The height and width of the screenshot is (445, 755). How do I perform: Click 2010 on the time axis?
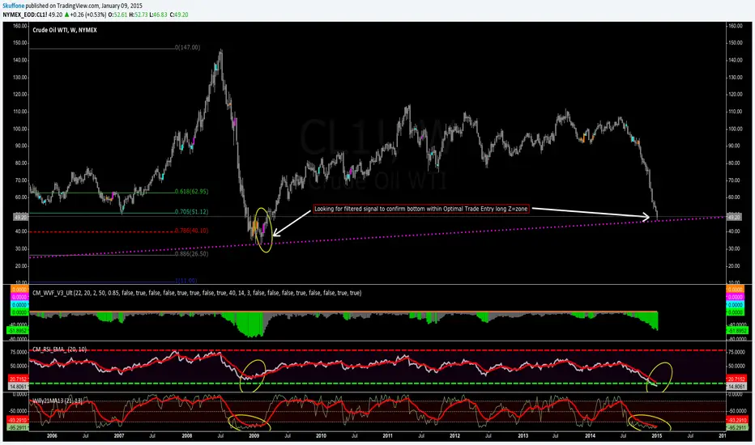click(321, 436)
